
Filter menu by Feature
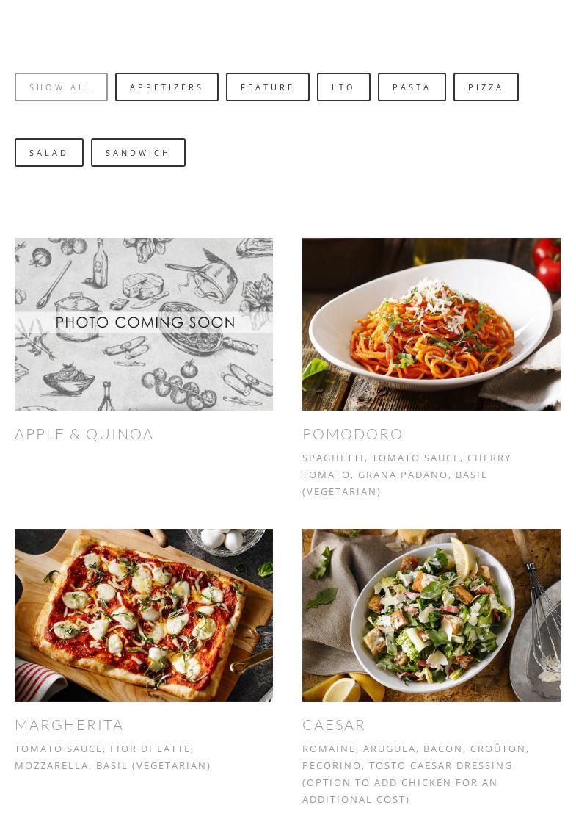pos(268,87)
